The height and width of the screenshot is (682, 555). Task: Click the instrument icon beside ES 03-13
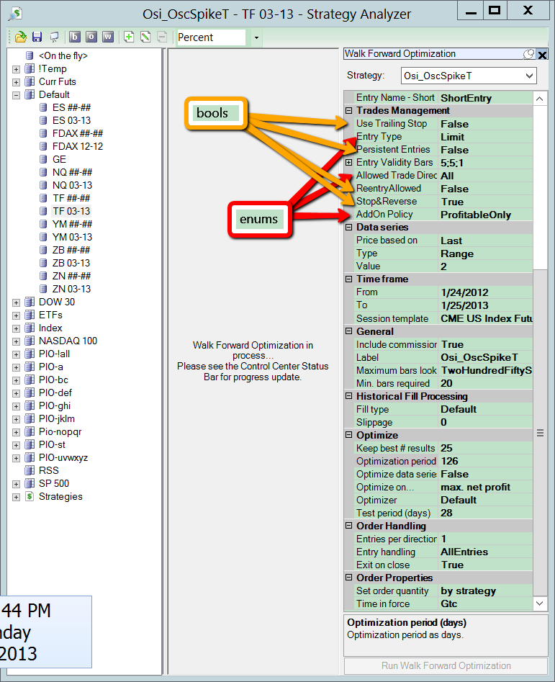tap(43, 120)
